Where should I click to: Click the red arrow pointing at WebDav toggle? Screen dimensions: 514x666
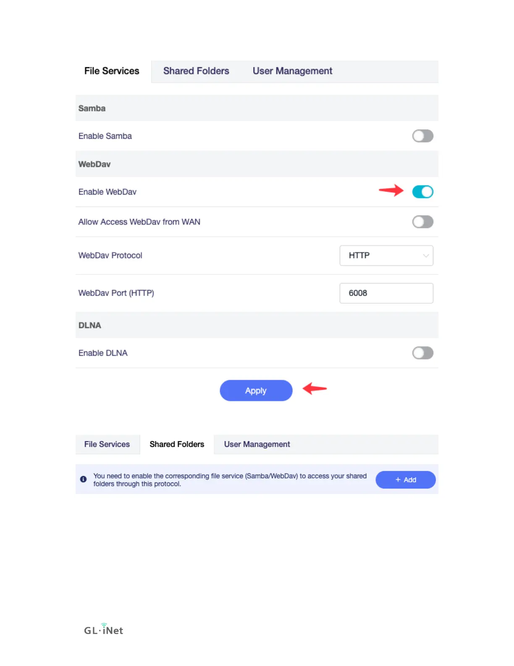(391, 190)
